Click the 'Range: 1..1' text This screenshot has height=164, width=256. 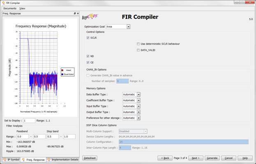click(x=43, y=121)
